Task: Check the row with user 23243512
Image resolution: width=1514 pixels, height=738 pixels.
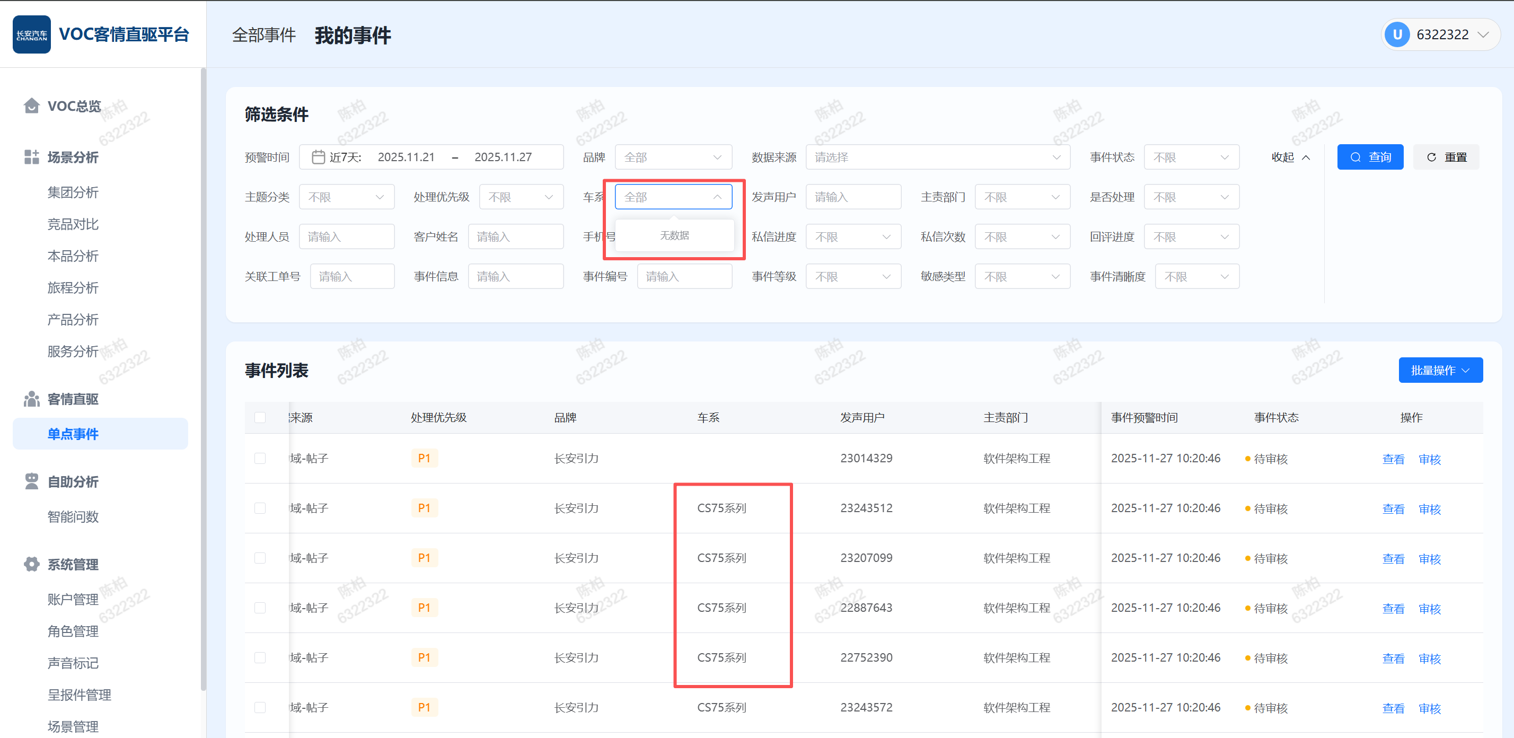Action: coord(260,508)
